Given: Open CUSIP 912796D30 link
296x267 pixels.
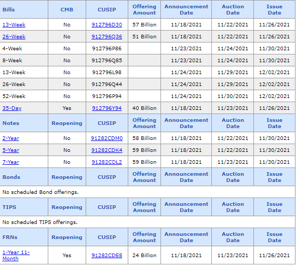Looking at the screenshot, I should click(x=107, y=25).
